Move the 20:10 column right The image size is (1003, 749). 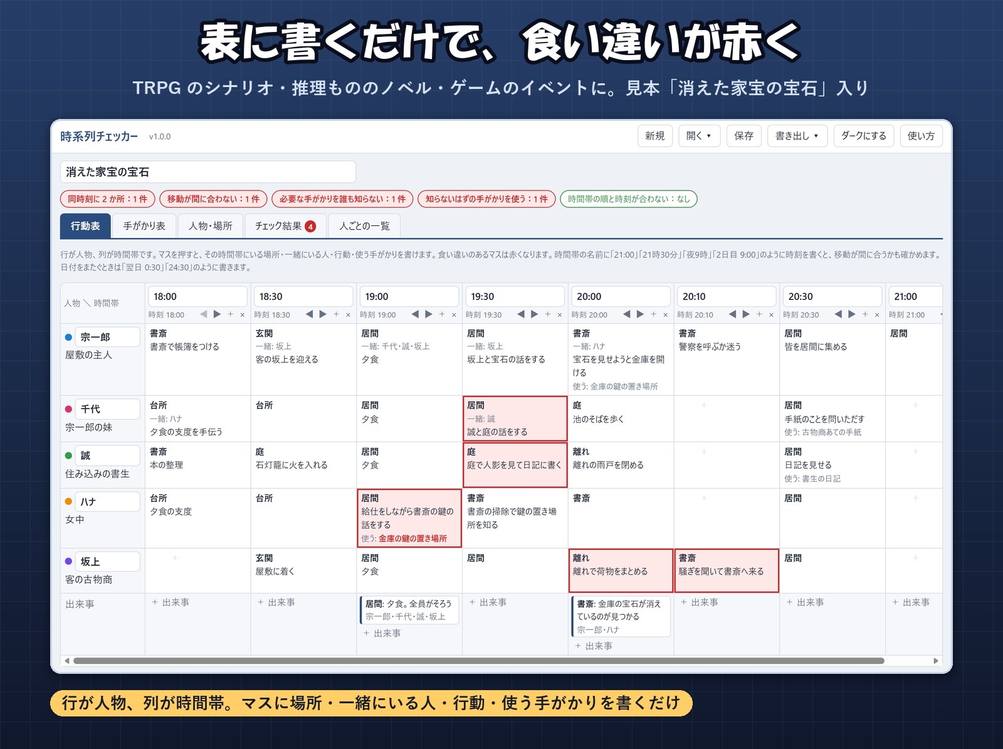(x=746, y=314)
